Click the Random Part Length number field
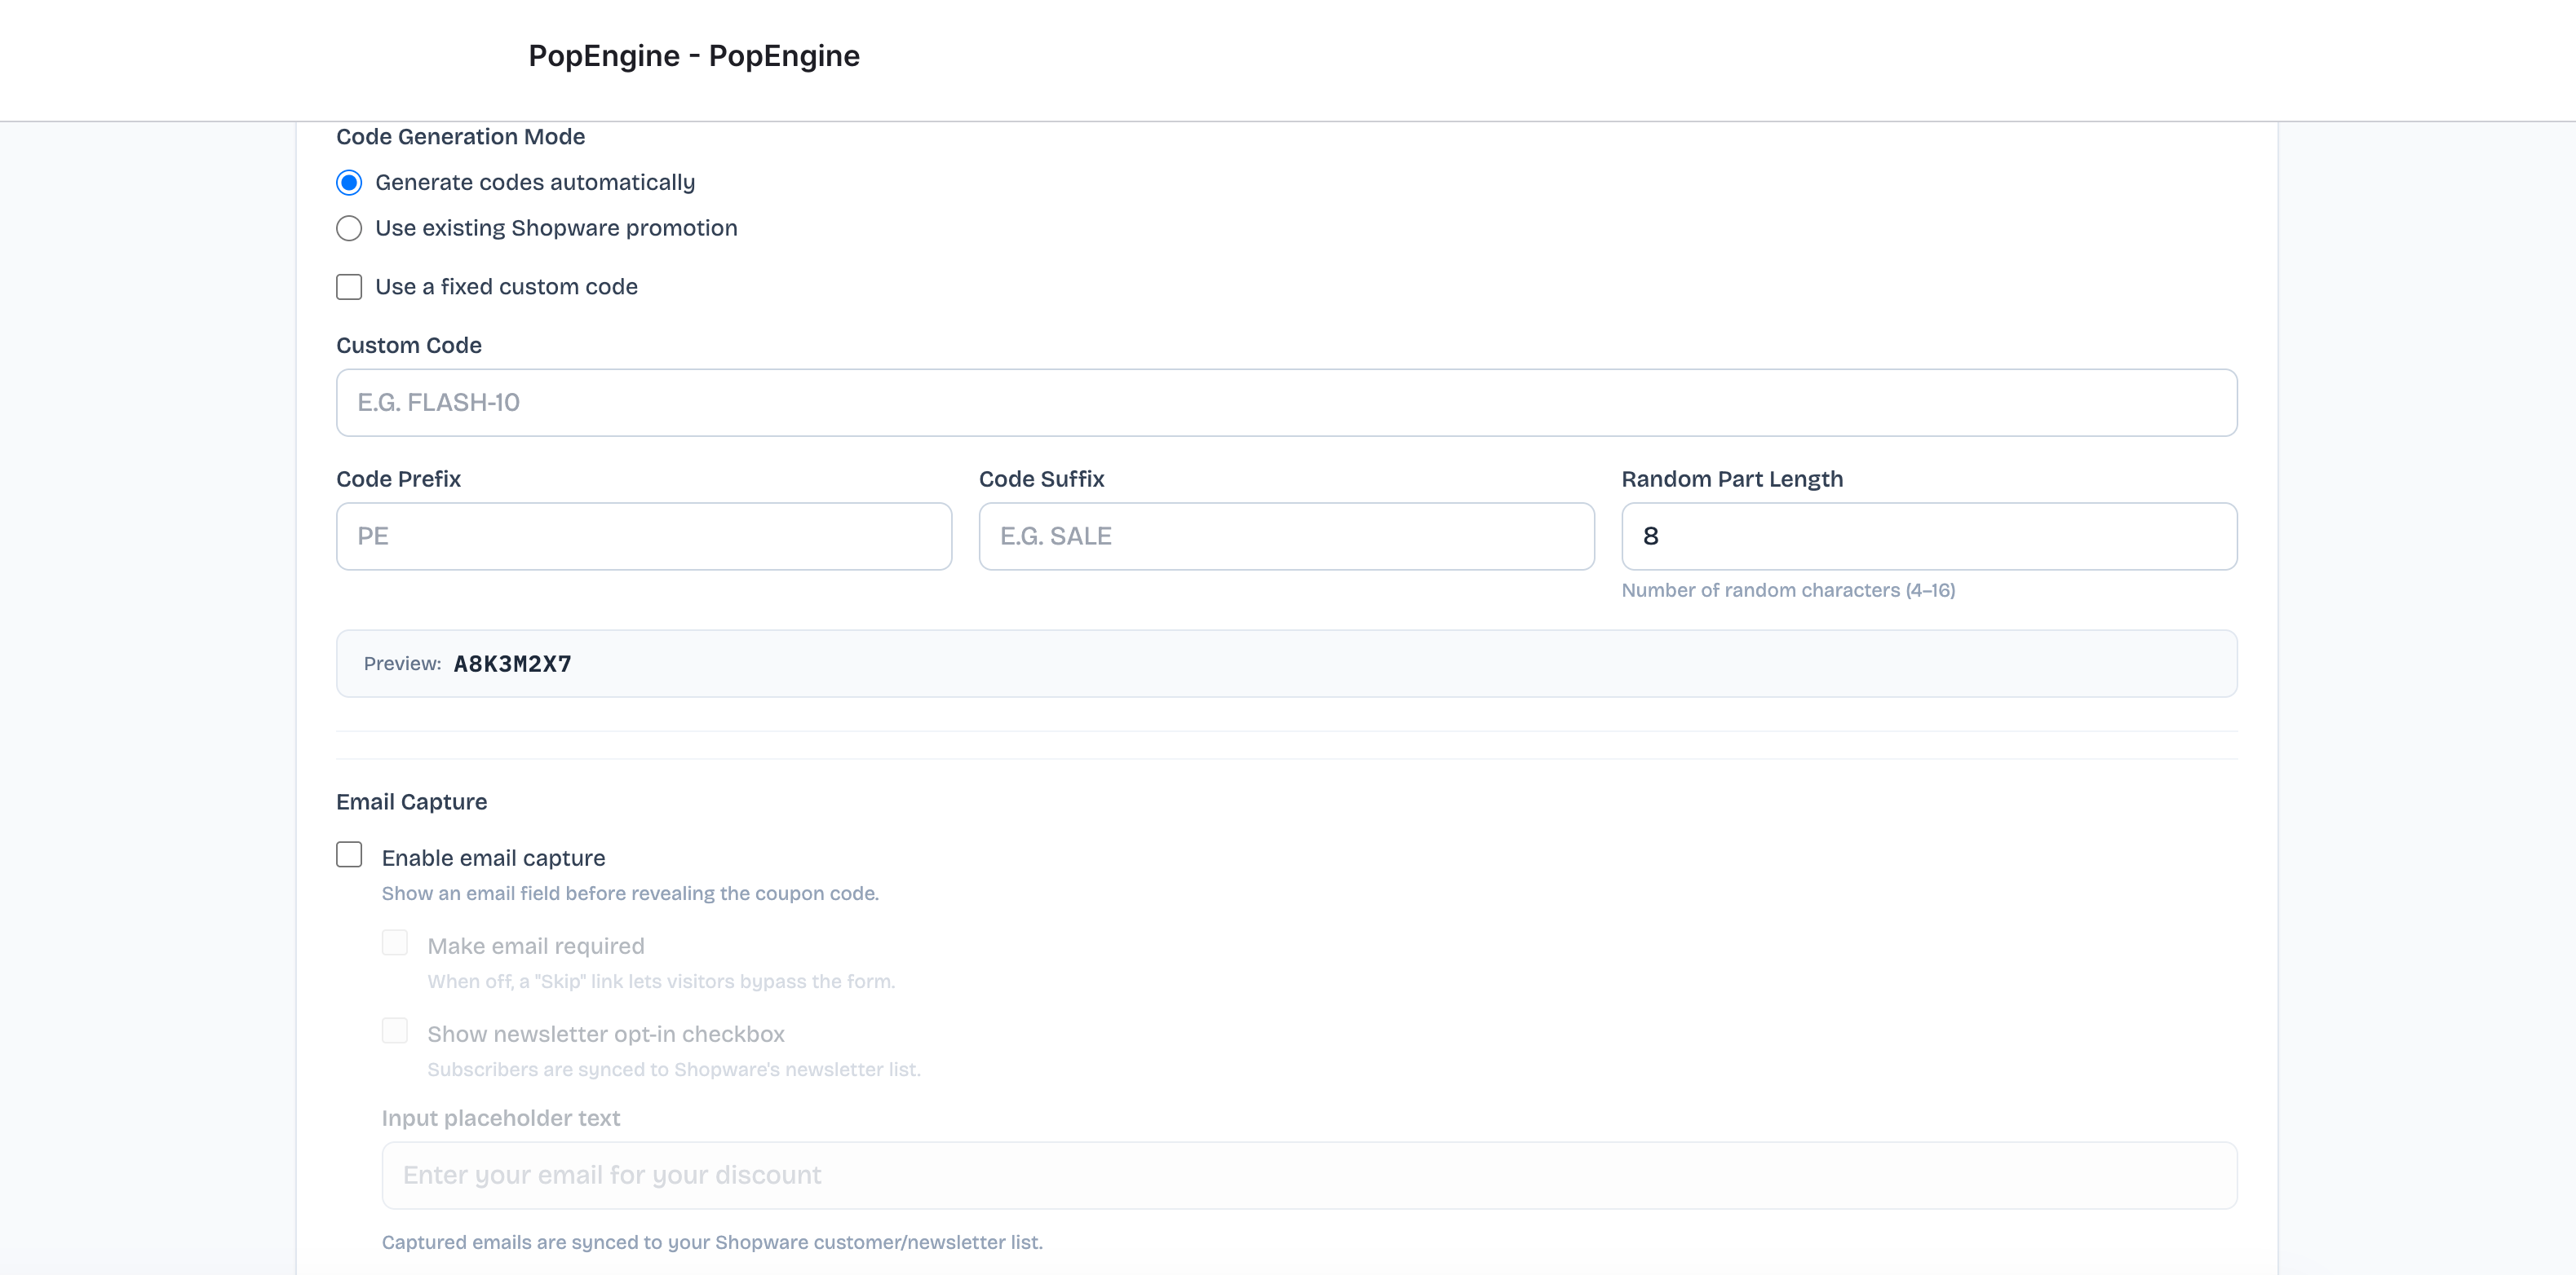The height and width of the screenshot is (1275, 2576). [1928, 536]
